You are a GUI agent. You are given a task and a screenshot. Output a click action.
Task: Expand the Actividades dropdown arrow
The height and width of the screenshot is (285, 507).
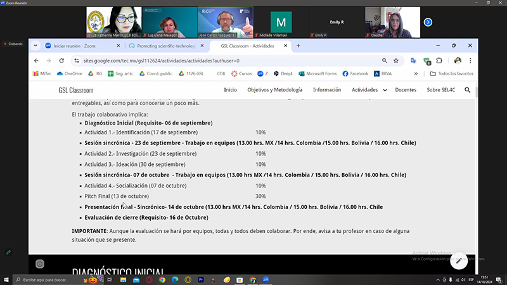click(385, 91)
